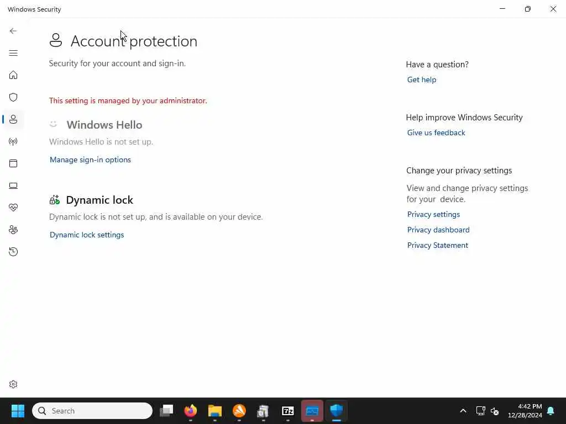The image size is (566, 424).
Task: Open Windows Start menu
Action: tap(18, 411)
